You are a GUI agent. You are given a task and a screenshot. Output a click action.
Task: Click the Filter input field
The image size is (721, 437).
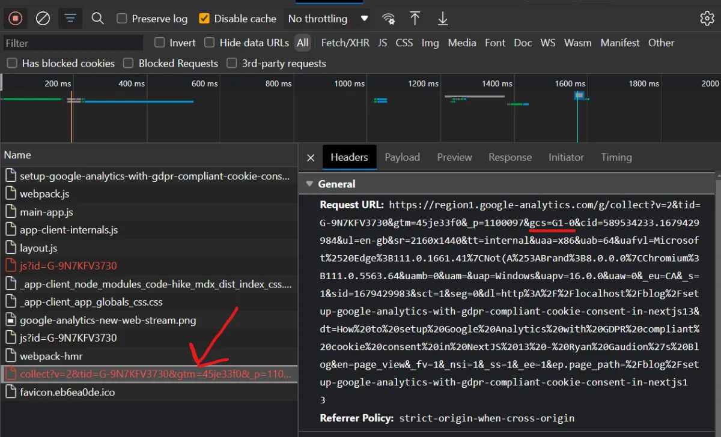coord(72,43)
